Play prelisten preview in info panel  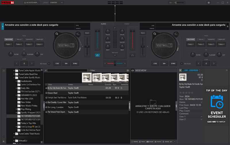pyautogui.click(x=180, y=70)
